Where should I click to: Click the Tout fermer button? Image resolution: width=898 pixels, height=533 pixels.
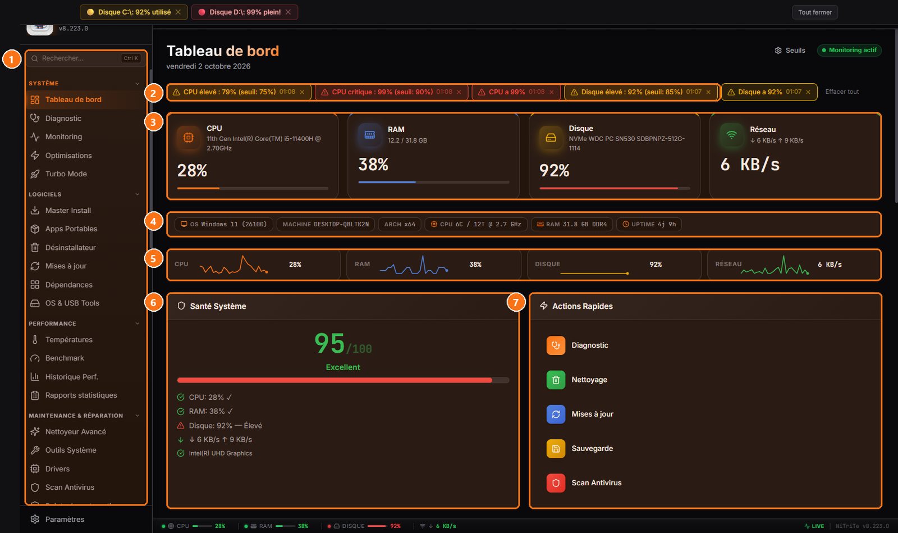(x=815, y=12)
